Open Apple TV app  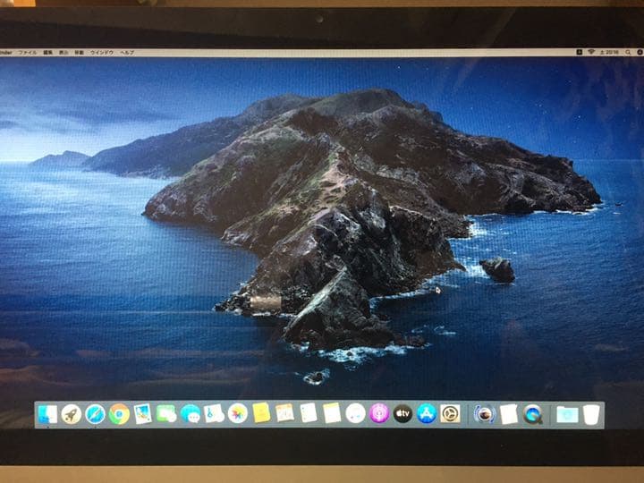[x=402, y=413]
